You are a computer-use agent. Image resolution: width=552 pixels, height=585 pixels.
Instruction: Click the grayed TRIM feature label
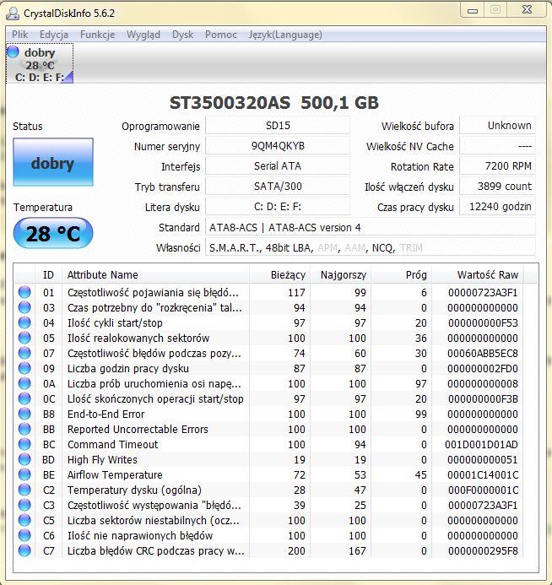tap(411, 247)
